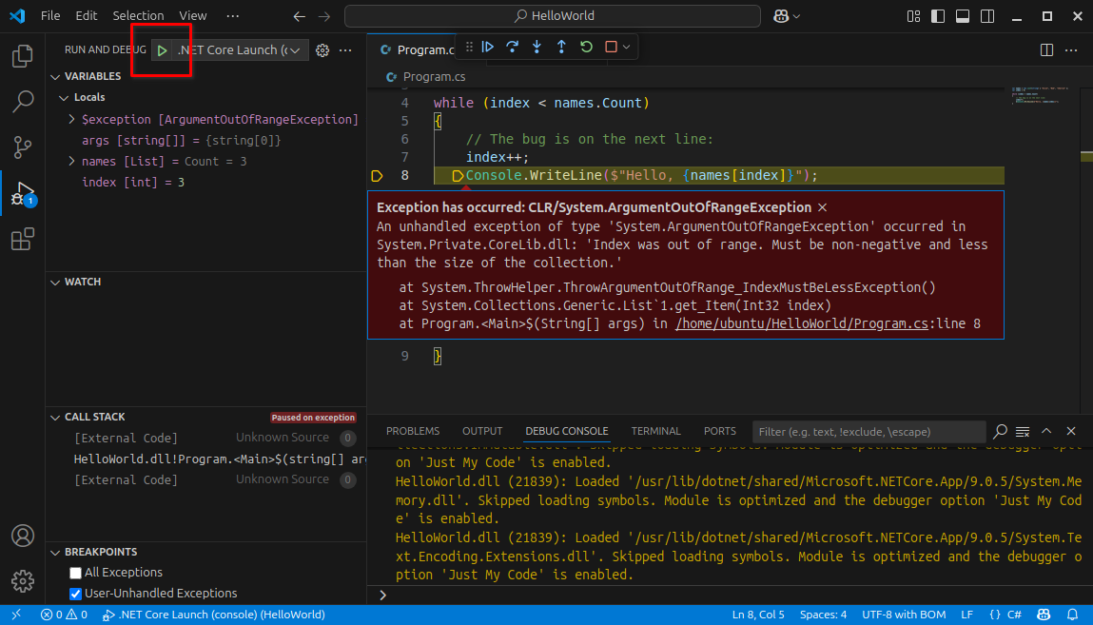Screen dimensions: 1093x625
Task: Switch to the OUTPUT panel tab
Action: [481, 431]
